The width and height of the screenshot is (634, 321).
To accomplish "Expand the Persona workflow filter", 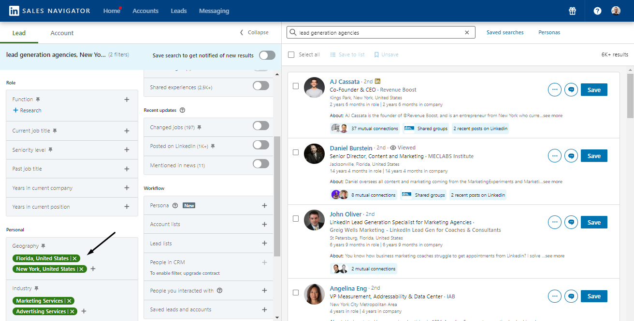I will pos(264,205).
